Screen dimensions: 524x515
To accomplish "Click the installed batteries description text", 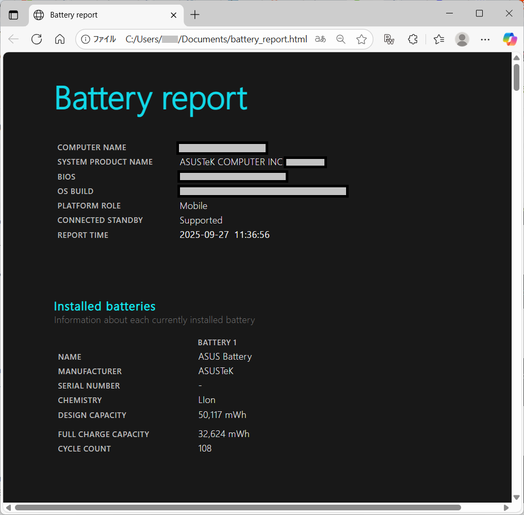I will pos(154,320).
